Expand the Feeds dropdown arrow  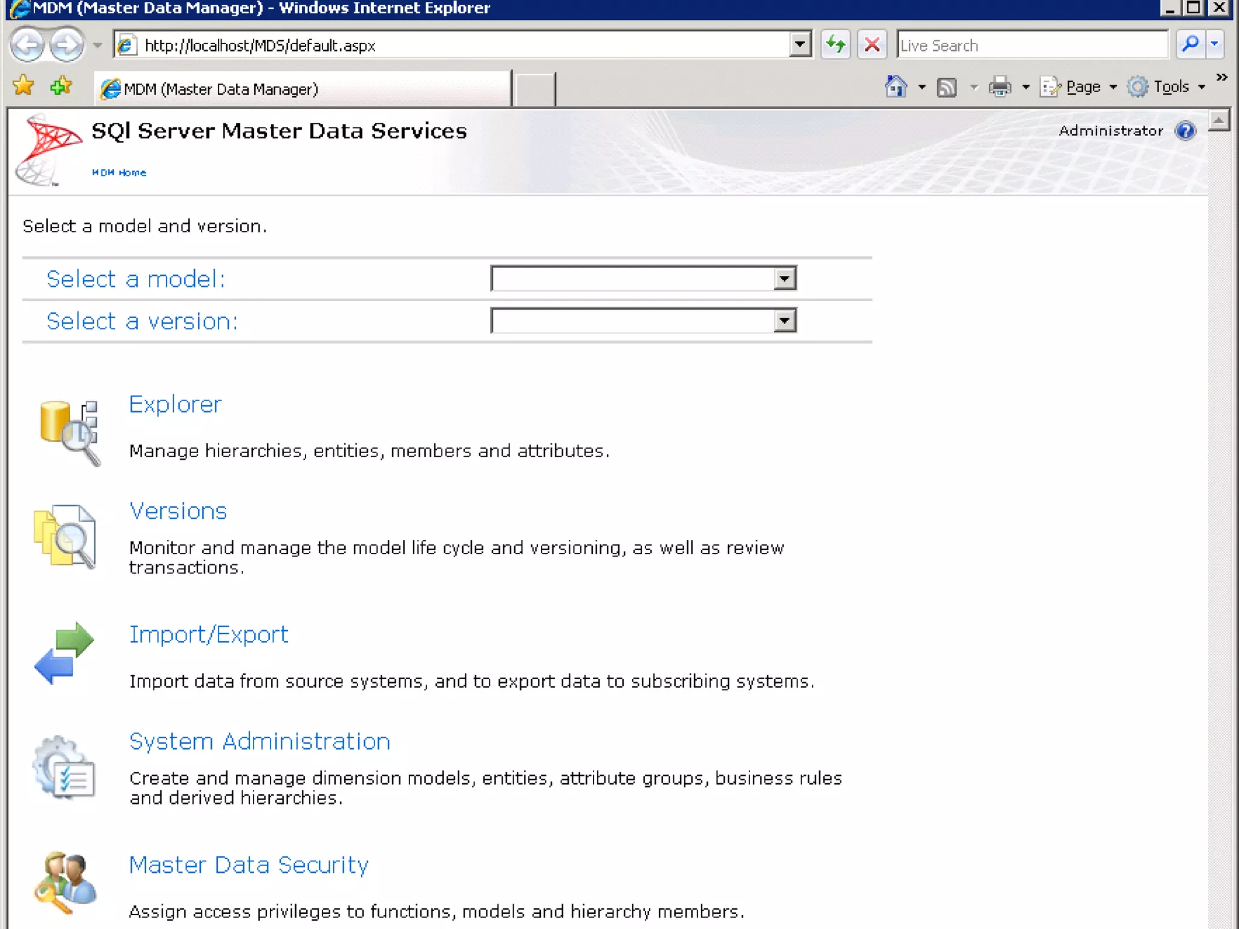point(974,87)
